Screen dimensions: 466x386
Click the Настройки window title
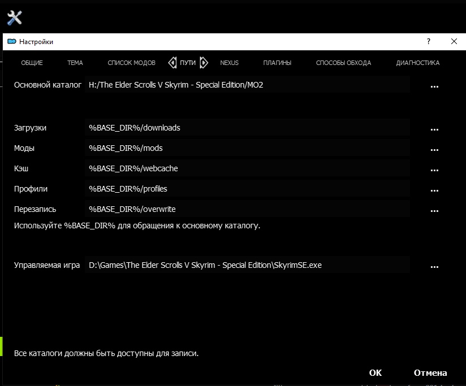tap(36, 42)
